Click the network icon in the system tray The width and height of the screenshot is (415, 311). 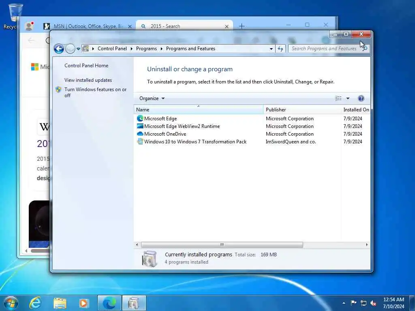364,303
